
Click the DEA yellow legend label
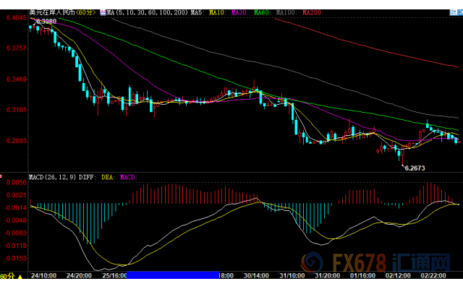click(108, 177)
